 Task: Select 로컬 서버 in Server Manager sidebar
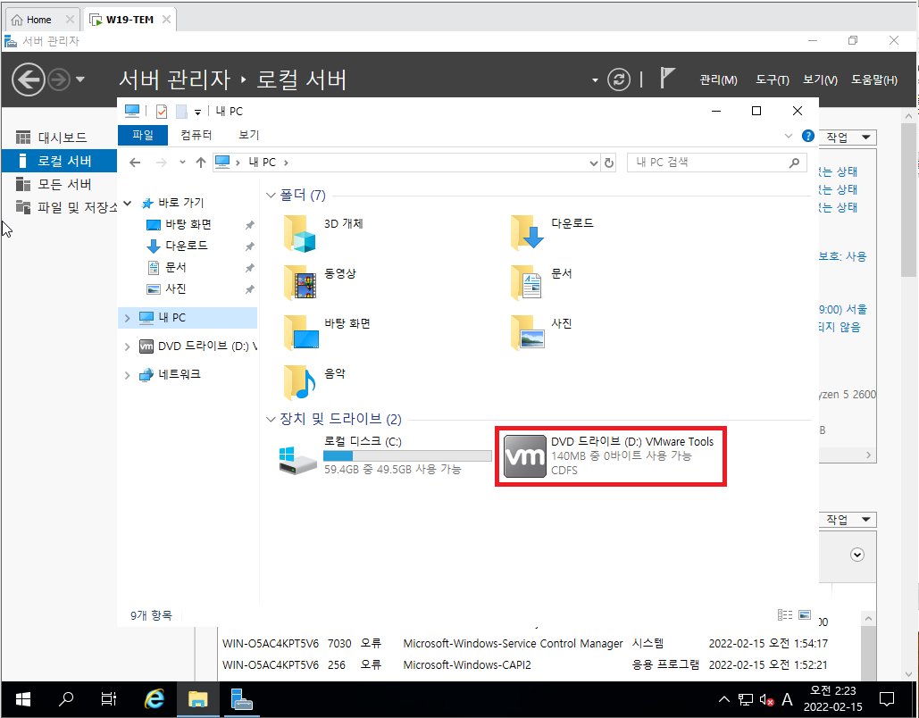click(x=59, y=161)
